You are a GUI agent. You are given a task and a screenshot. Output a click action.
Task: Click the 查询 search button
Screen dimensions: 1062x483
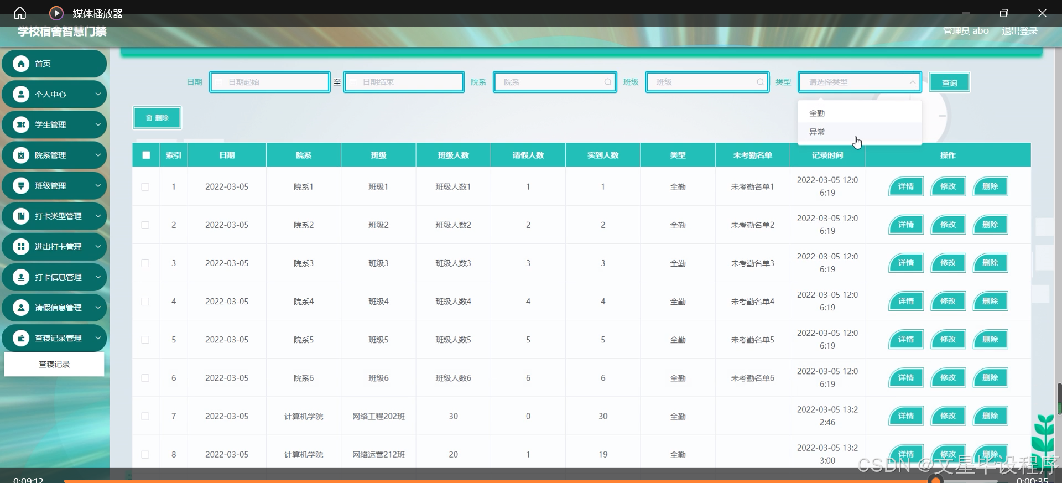[x=949, y=82]
